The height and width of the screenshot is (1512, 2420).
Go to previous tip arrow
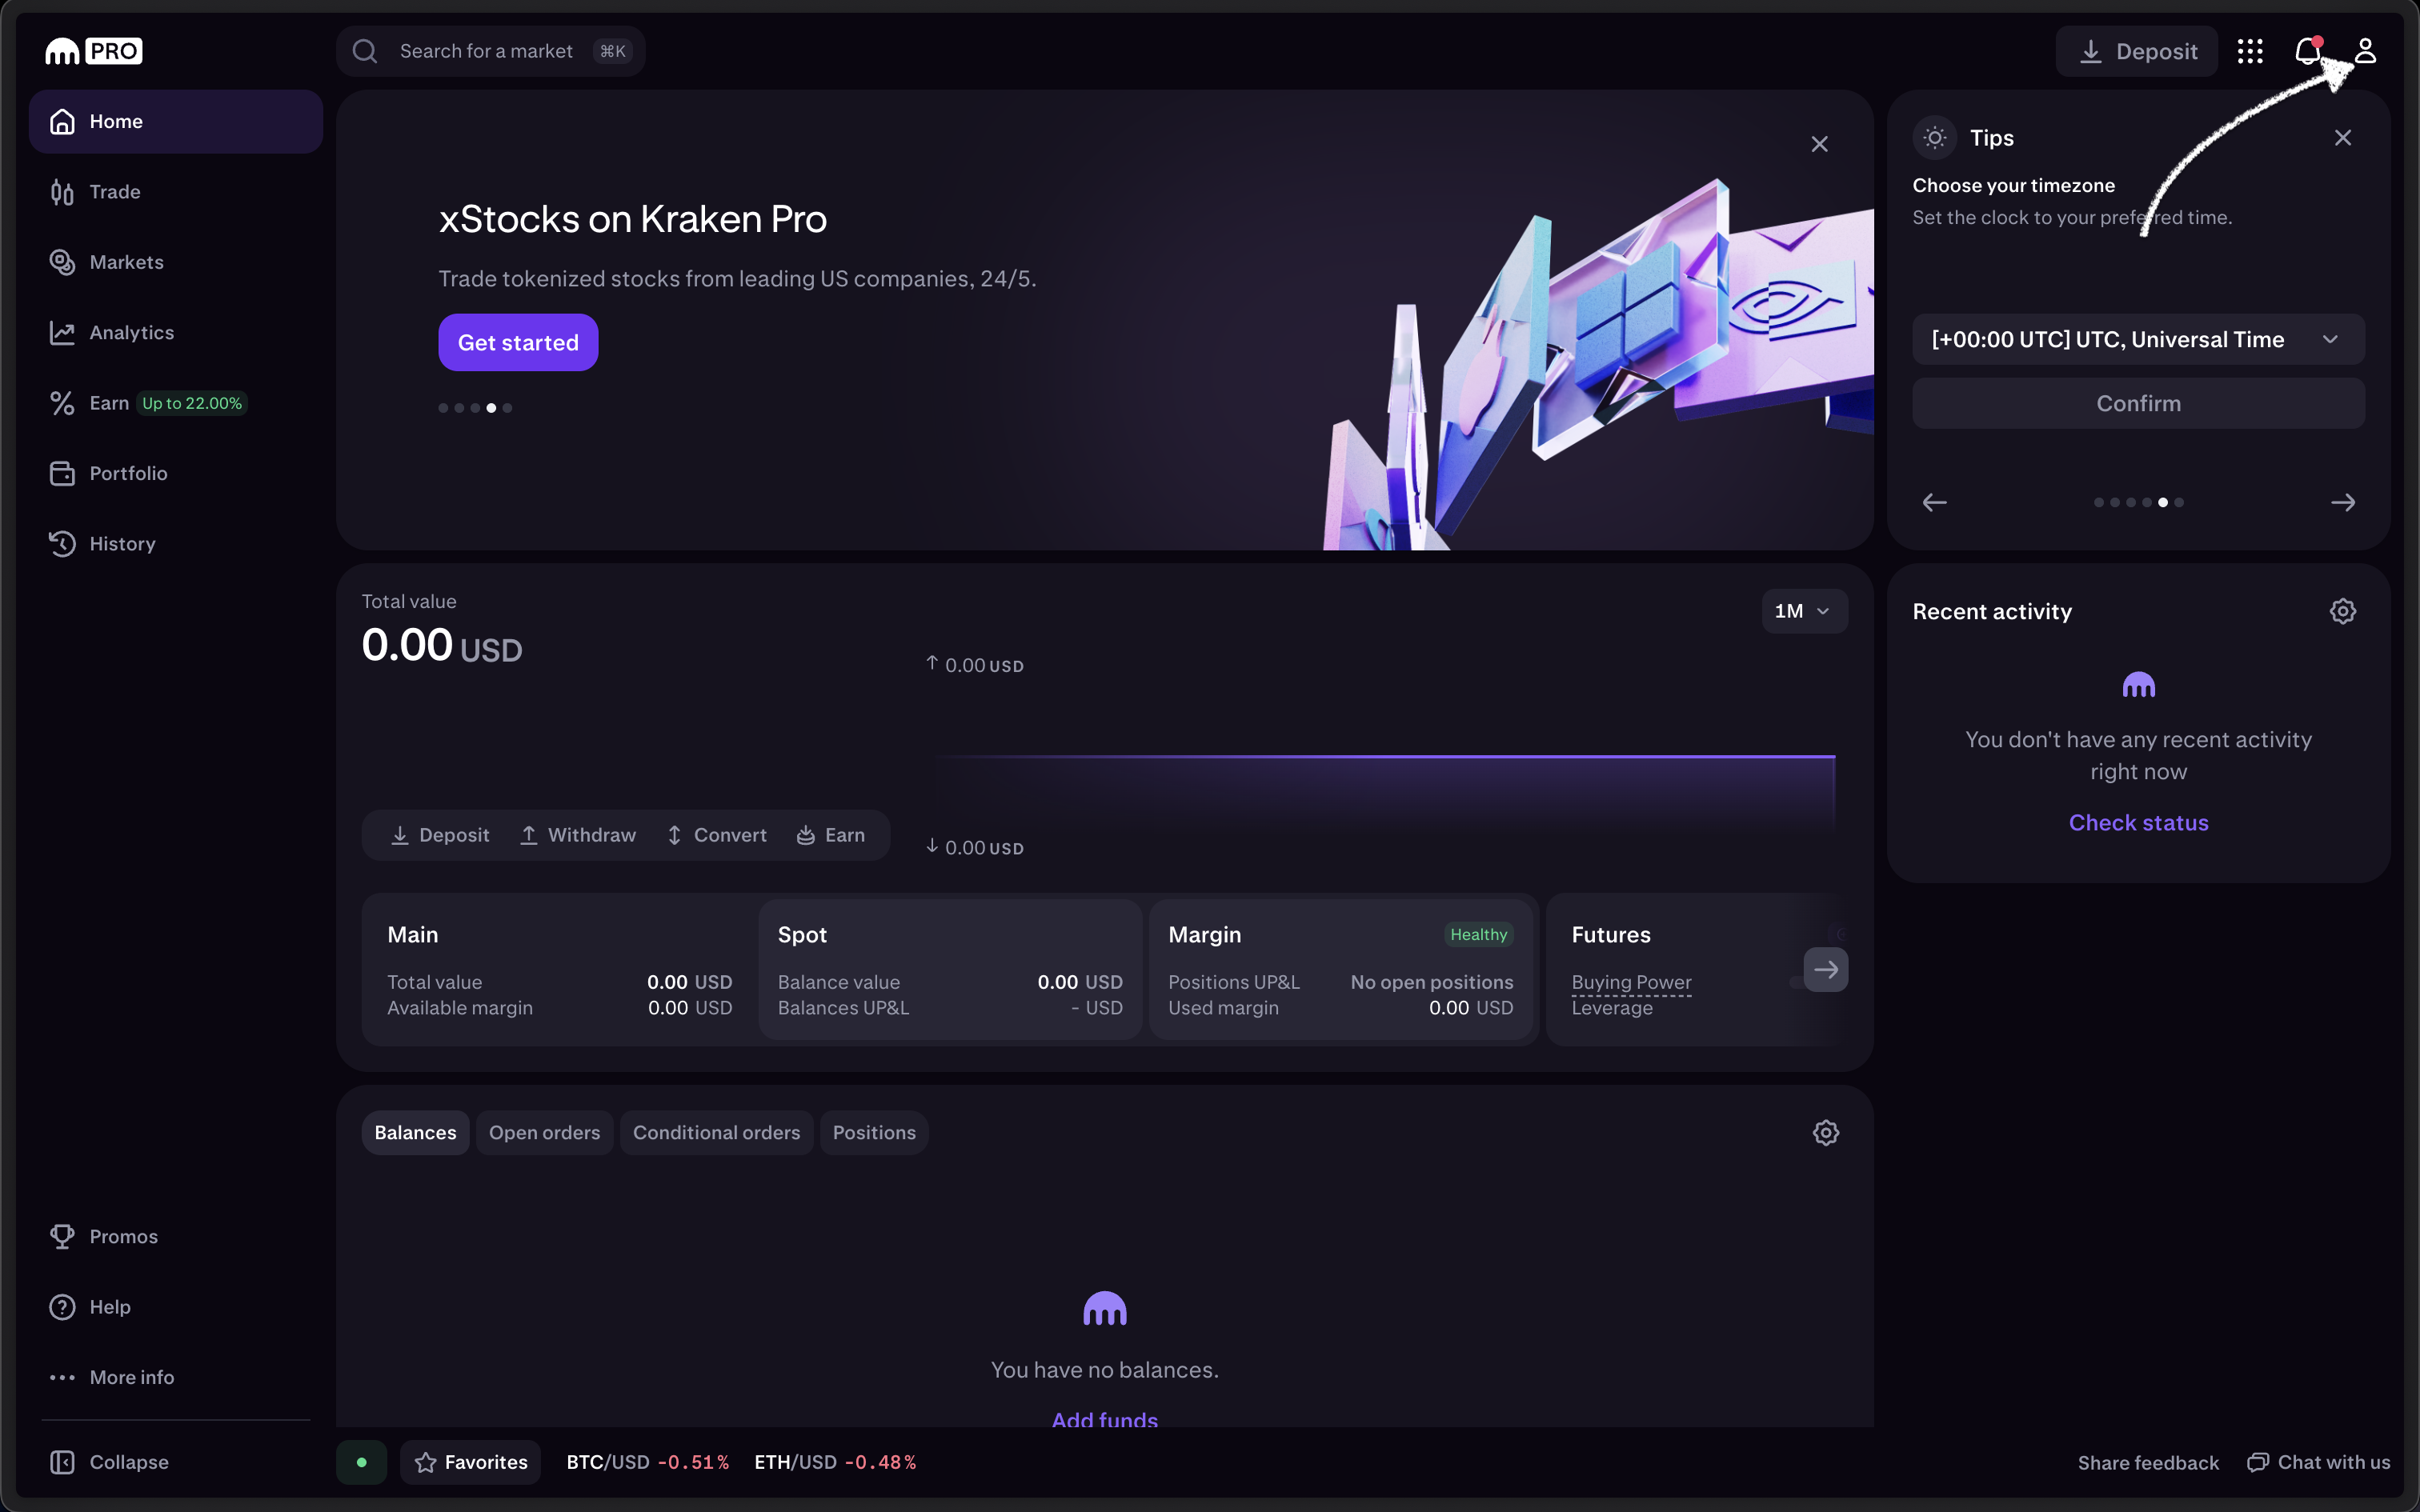coord(1934,502)
